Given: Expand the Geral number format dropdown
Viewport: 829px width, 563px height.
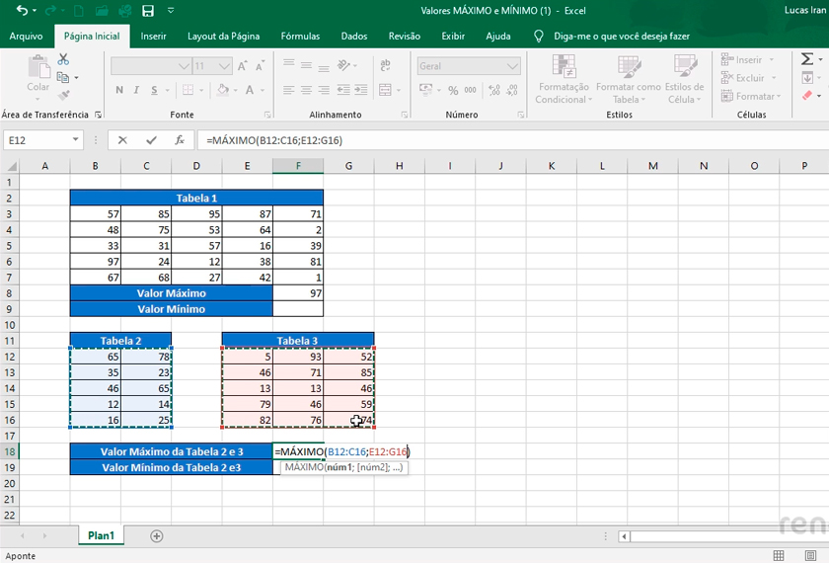Looking at the screenshot, I should click(512, 66).
